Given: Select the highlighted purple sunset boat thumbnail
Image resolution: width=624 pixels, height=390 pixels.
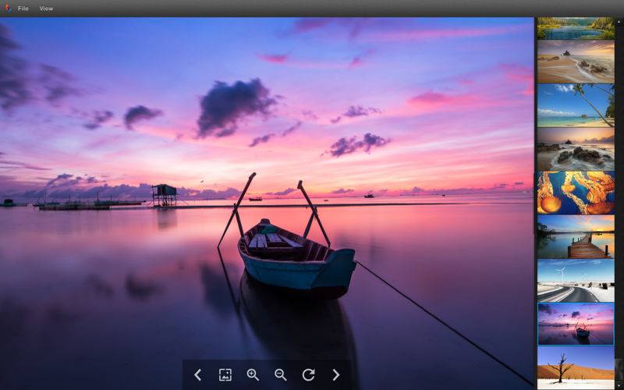Looking at the screenshot, I should coord(576,324).
